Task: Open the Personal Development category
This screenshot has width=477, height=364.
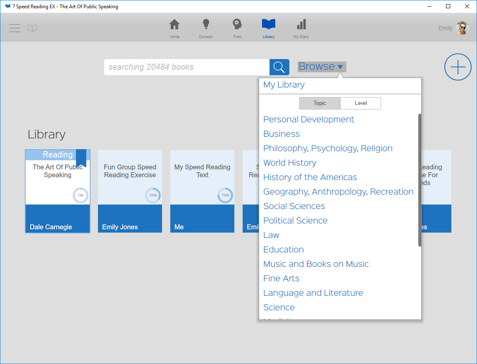Action: 309,119
